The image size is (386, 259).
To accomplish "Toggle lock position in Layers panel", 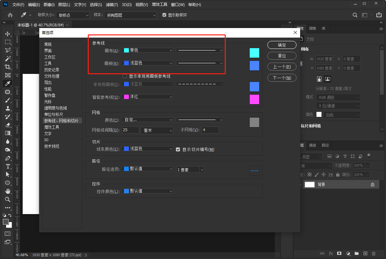I will click(x=323, y=175).
